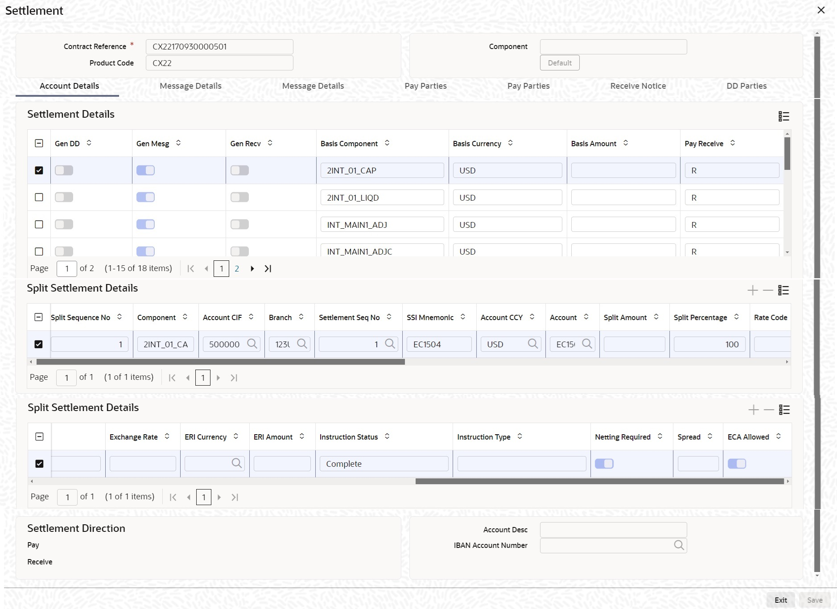Sort by SSI Mnemonic column
The image size is (837, 609).
pyautogui.click(x=463, y=317)
